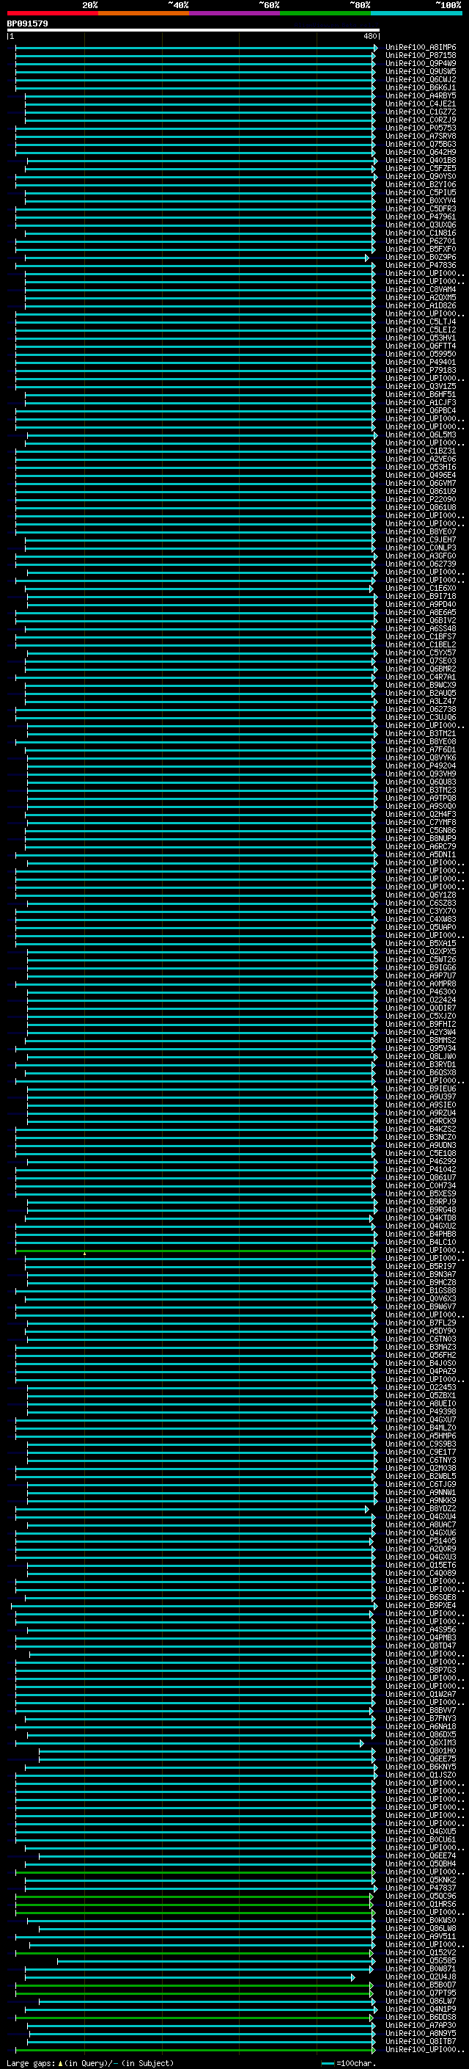This screenshot has width=469, height=2069.
Task: Select the UniRef100_C8VAM4 label
Action: [421, 289]
